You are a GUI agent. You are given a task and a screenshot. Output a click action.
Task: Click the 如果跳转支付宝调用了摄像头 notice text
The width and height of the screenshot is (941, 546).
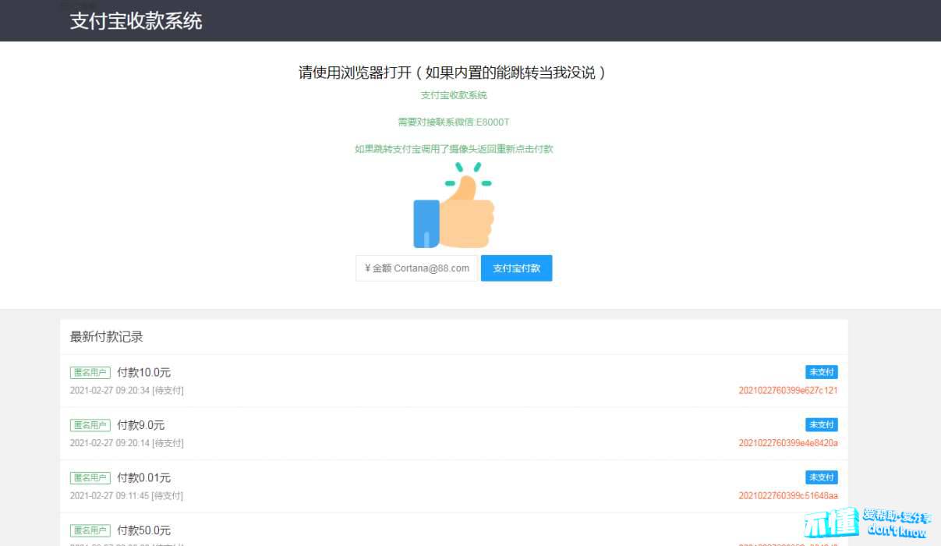point(454,149)
